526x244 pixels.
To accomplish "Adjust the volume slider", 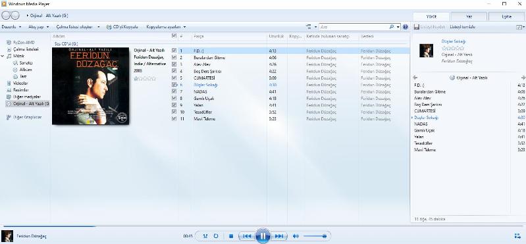I will [315, 236].
